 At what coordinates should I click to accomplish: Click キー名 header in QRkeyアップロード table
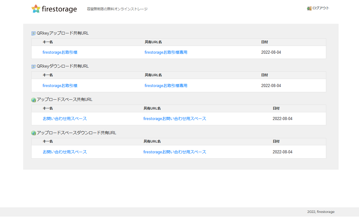click(x=48, y=42)
